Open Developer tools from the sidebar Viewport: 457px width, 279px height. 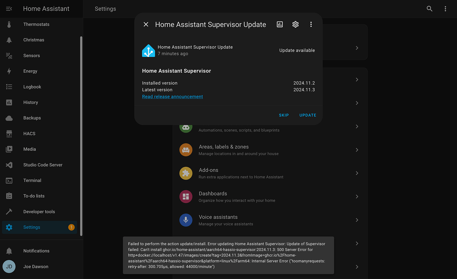point(9,211)
